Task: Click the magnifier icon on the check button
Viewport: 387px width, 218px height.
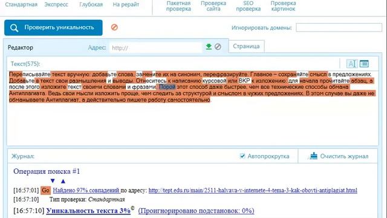Action: [14, 28]
